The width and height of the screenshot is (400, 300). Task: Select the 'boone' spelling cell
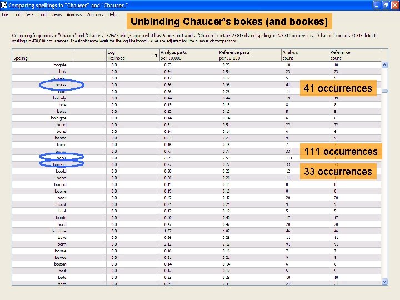pos(61,191)
